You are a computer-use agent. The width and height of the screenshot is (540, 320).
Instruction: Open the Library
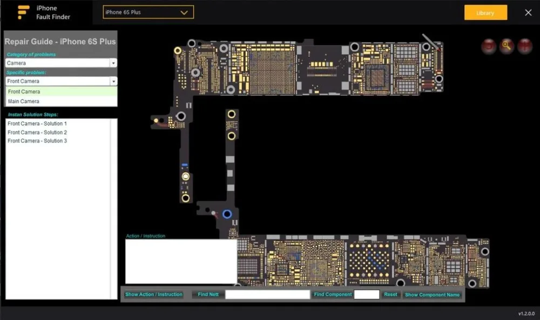[485, 13]
